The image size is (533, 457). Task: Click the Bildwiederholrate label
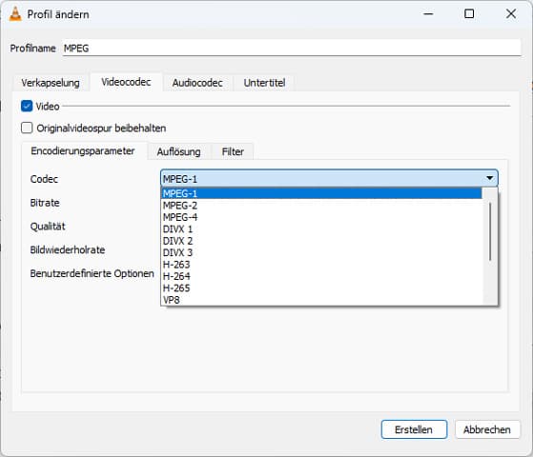(68, 249)
